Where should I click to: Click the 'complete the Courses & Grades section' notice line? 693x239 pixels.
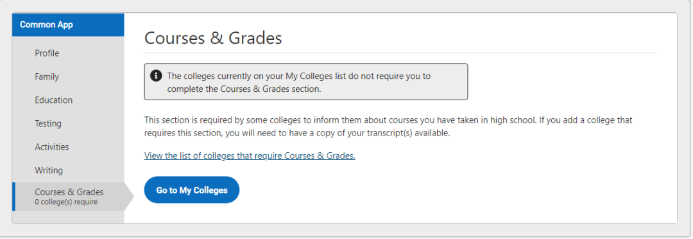pyautogui.click(x=244, y=88)
